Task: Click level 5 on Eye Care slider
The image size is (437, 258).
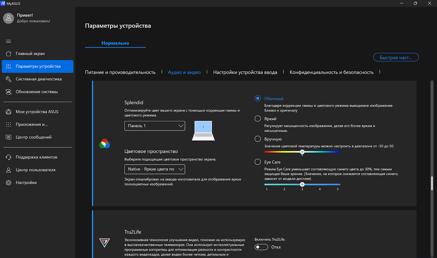Action: click(x=338, y=189)
